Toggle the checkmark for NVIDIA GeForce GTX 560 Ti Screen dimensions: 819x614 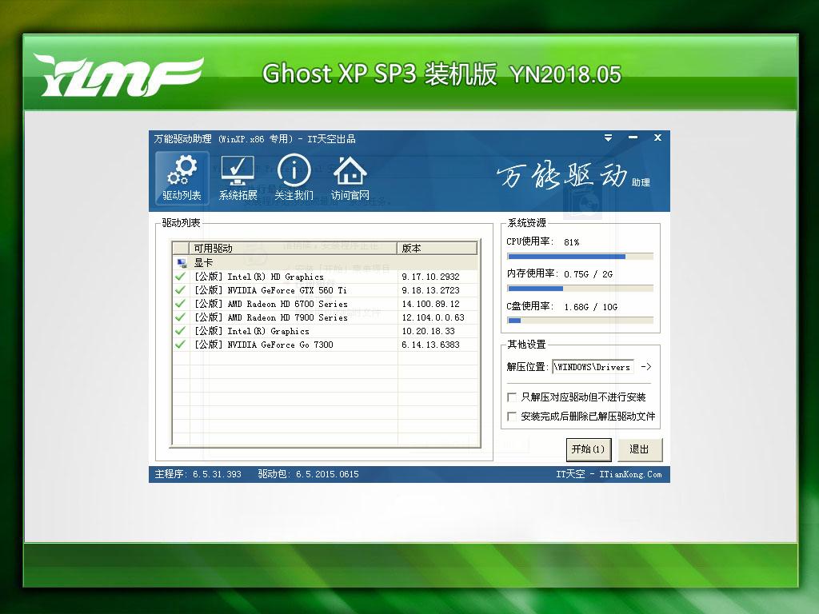[180, 290]
